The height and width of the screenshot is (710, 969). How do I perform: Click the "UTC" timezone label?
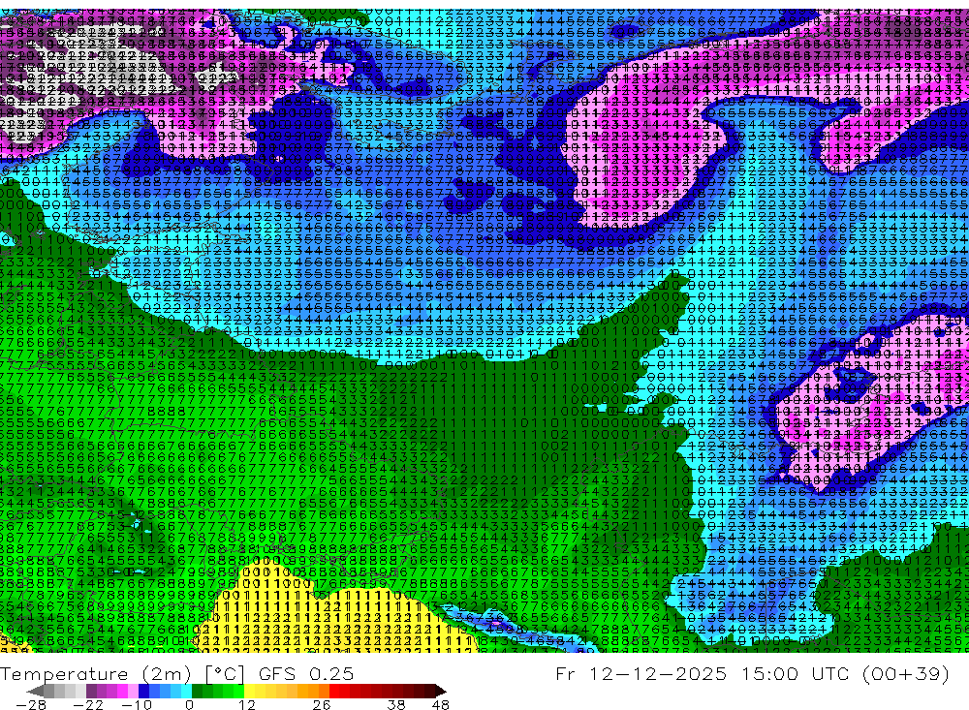click(x=830, y=674)
